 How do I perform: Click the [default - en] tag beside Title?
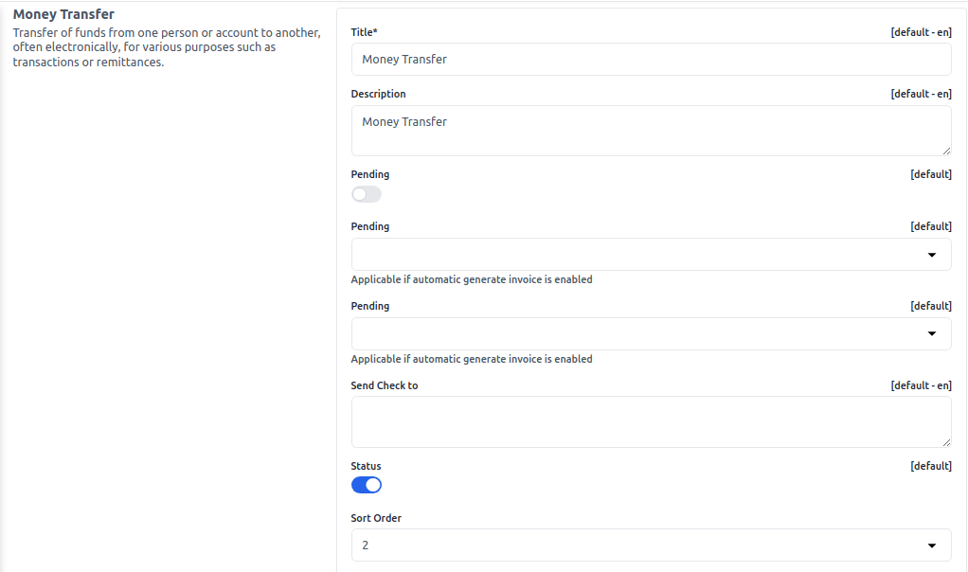point(921,32)
